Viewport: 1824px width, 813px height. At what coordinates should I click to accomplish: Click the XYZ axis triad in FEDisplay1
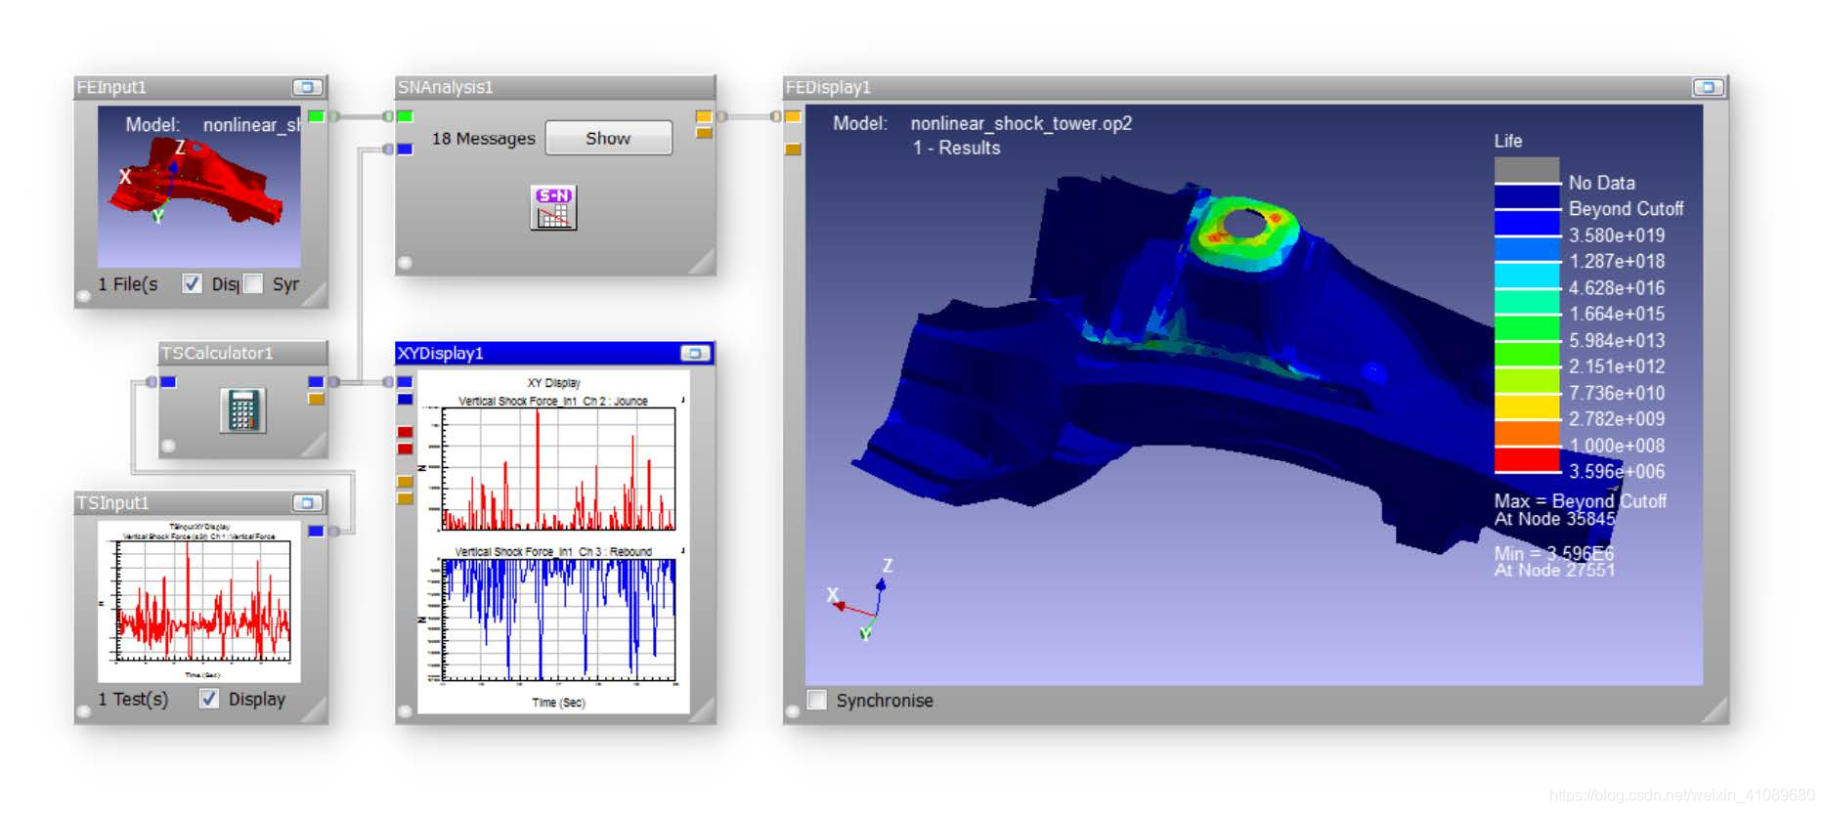click(x=861, y=601)
